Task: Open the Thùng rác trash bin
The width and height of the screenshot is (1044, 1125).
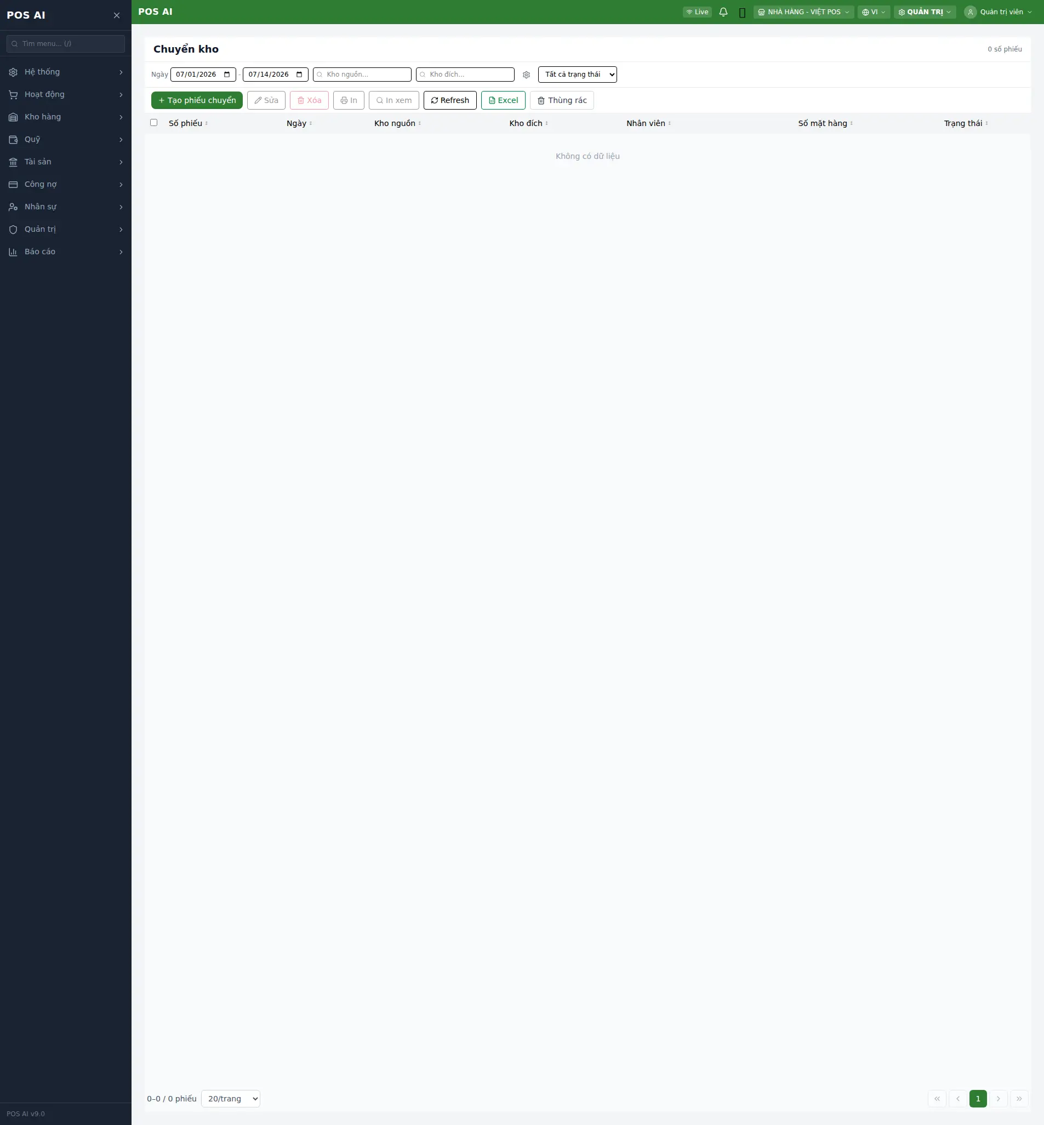Action: point(562,100)
